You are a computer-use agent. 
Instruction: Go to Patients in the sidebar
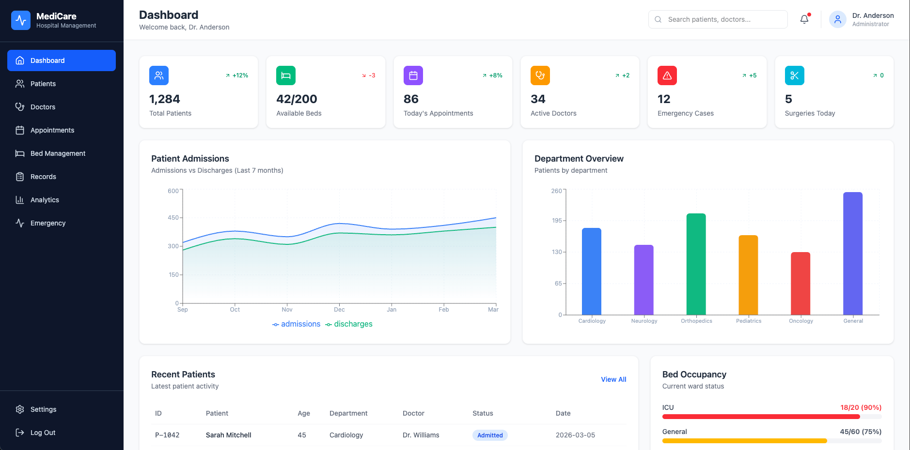click(x=62, y=84)
